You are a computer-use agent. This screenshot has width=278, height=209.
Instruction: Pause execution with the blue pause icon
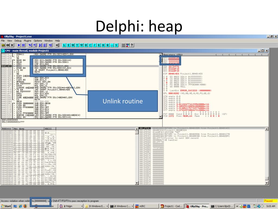point(23,45)
